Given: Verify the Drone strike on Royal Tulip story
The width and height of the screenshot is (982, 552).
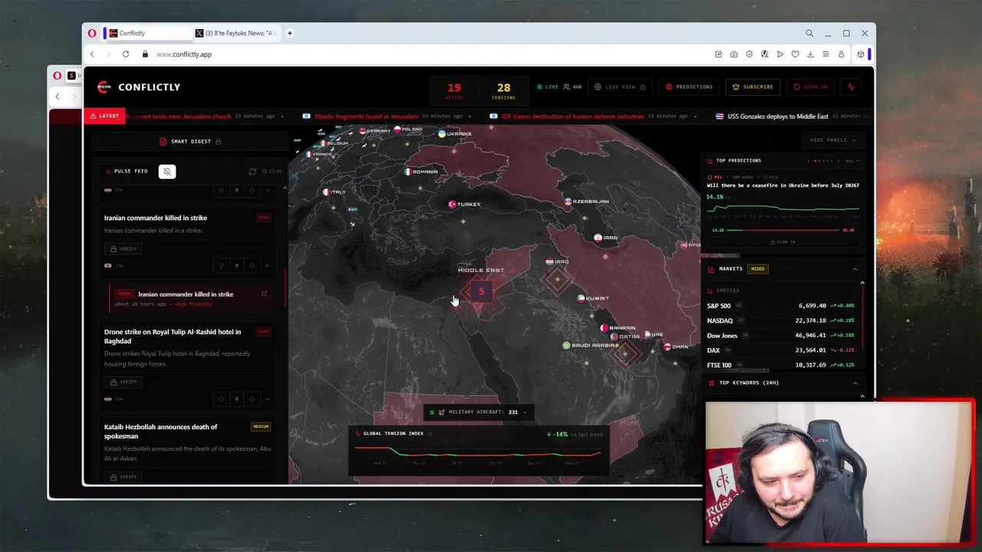Looking at the screenshot, I should [x=123, y=382].
